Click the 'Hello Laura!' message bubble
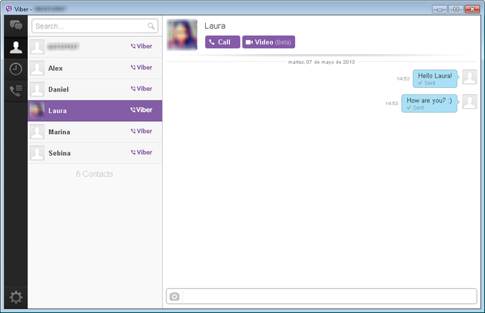 tap(435, 78)
